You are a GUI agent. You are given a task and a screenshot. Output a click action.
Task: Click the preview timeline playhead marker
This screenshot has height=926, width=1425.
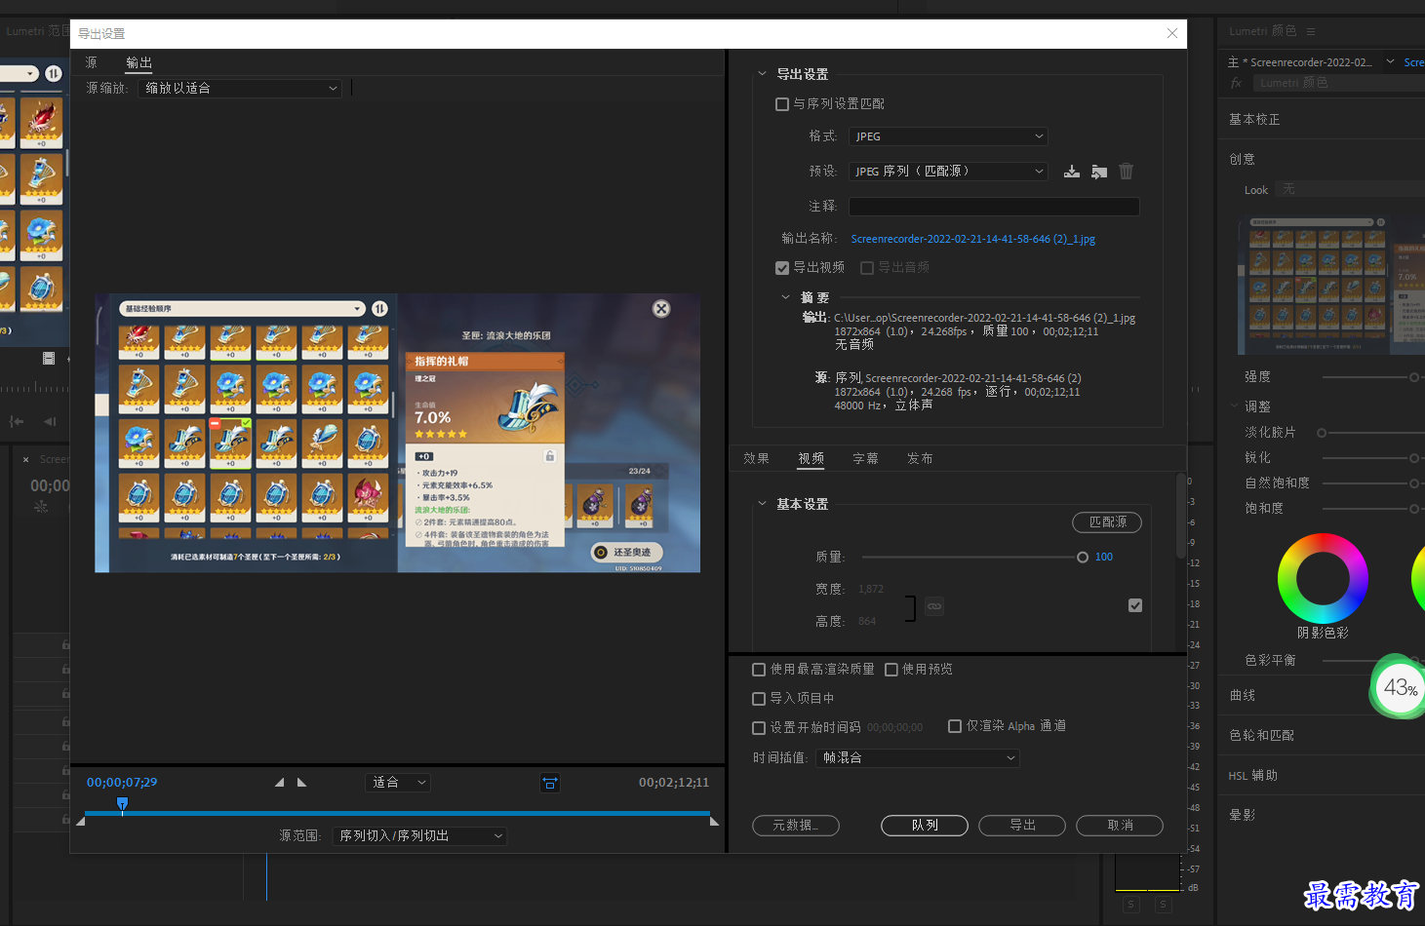[122, 804]
